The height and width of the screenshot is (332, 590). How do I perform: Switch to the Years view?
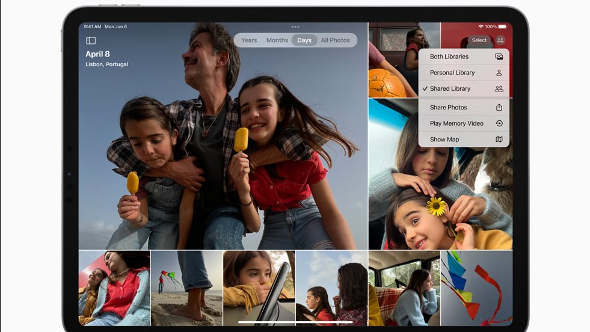[x=249, y=40]
